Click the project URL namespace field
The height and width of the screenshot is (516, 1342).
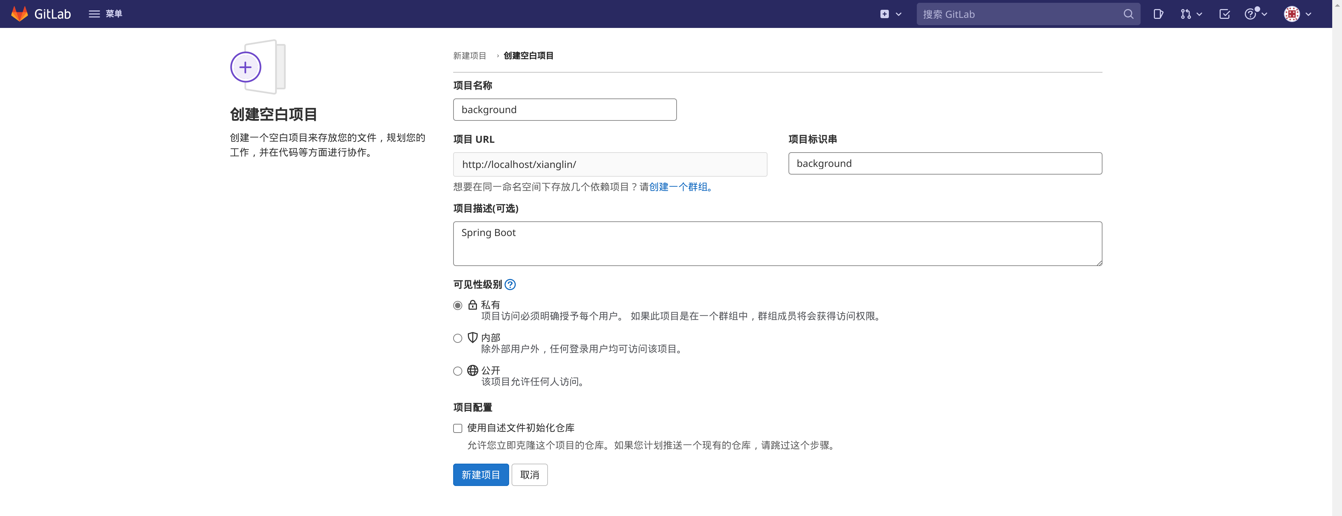610,164
